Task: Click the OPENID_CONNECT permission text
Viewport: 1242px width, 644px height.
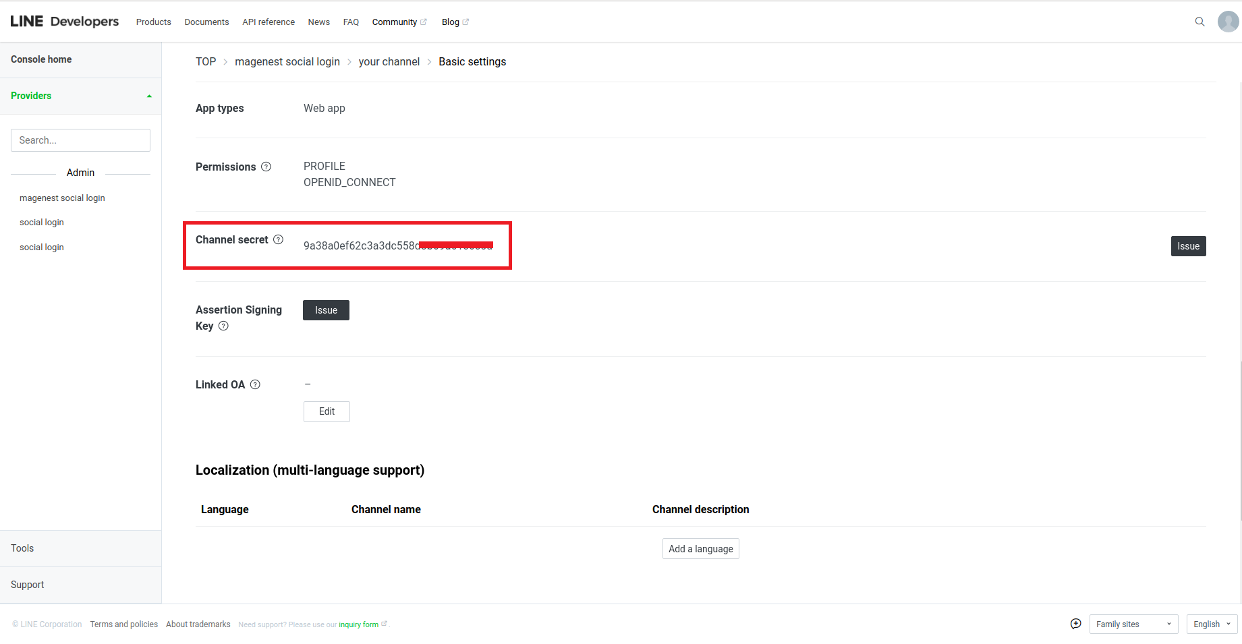Action: coord(349,182)
